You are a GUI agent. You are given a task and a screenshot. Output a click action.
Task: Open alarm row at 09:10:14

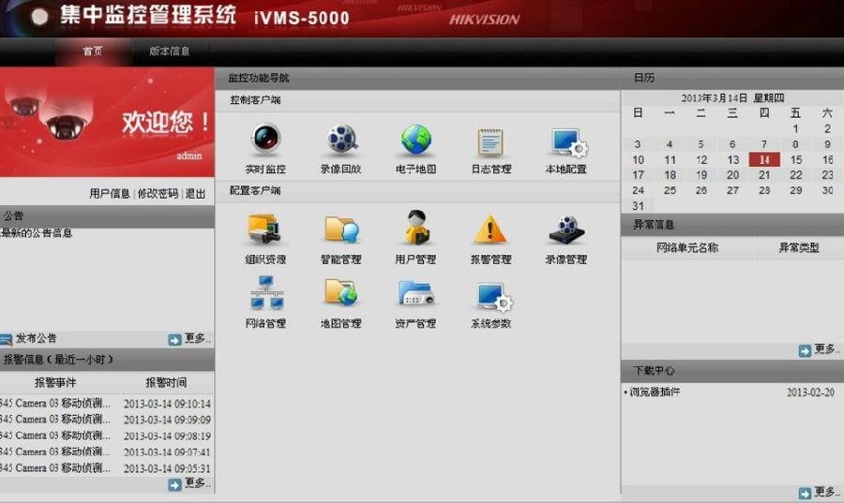[x=105, y=403]
